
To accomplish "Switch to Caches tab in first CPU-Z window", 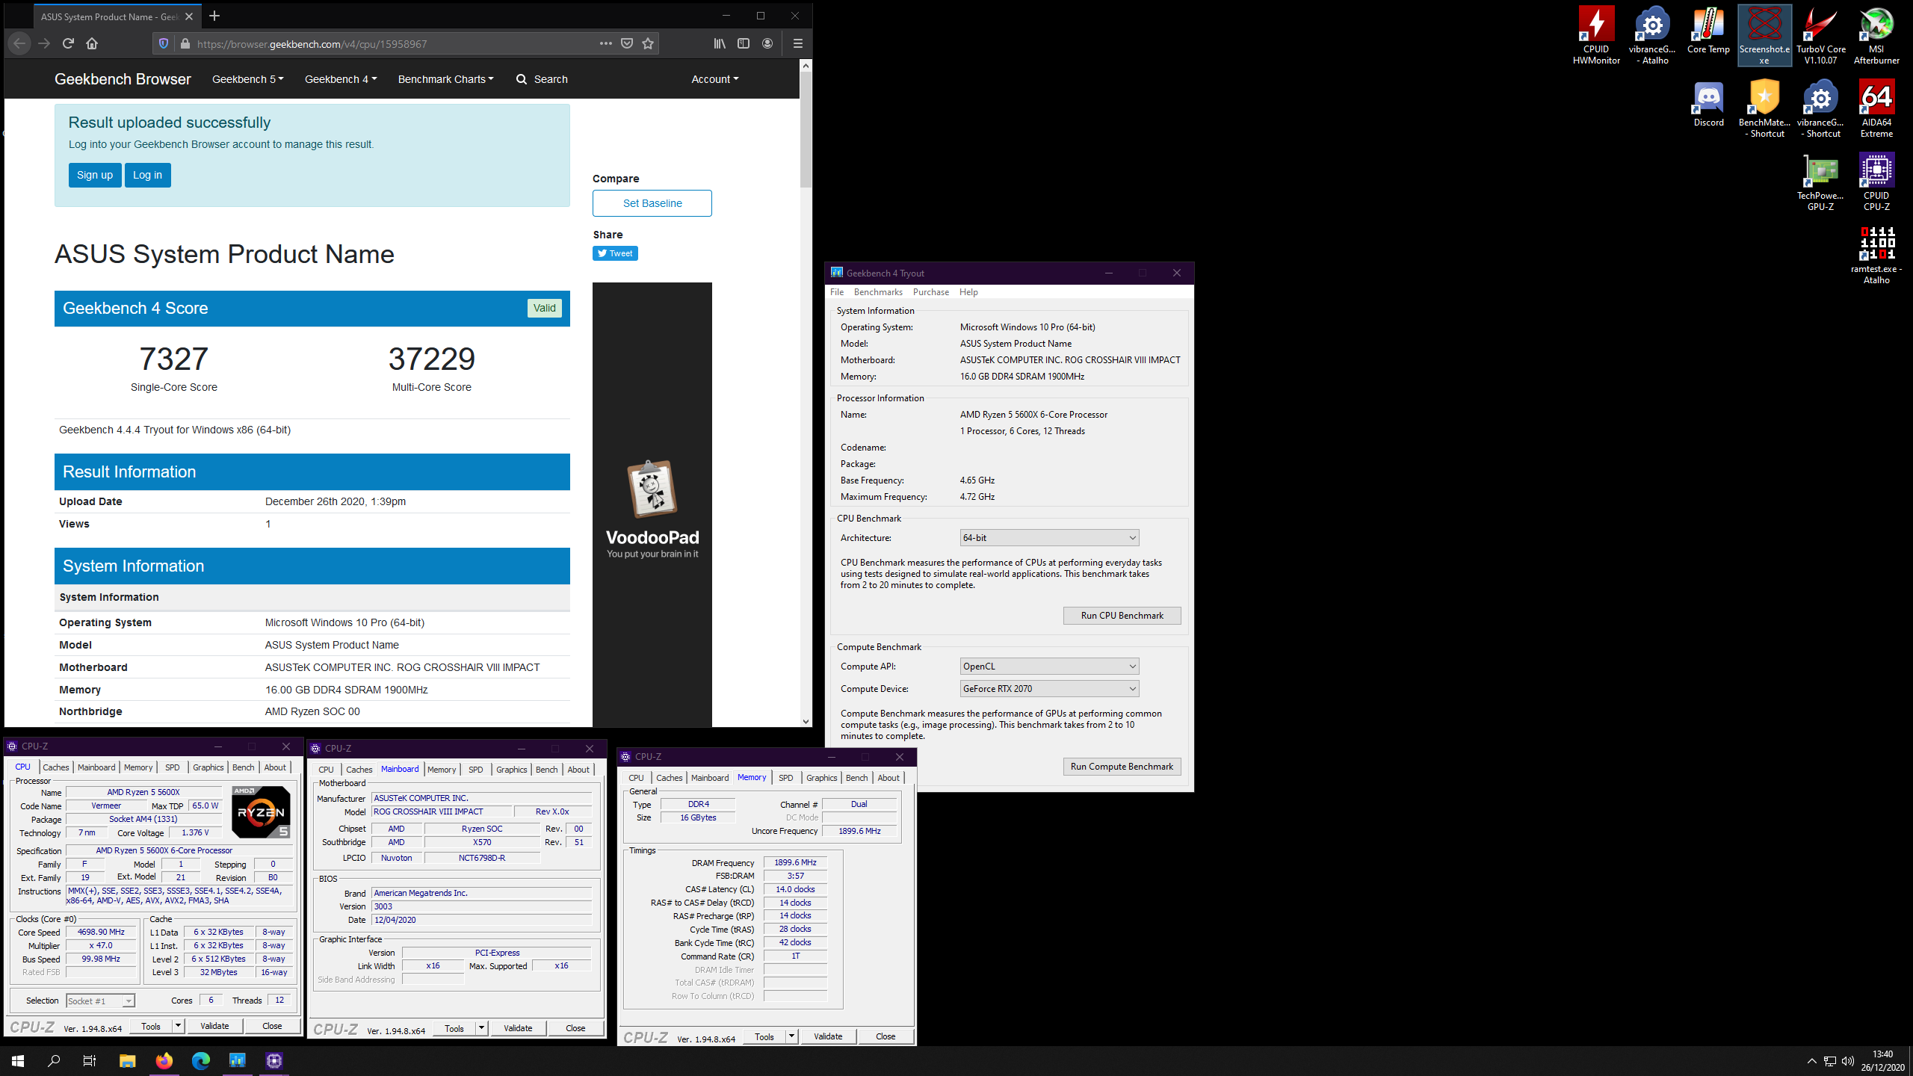I will (55, 767).
